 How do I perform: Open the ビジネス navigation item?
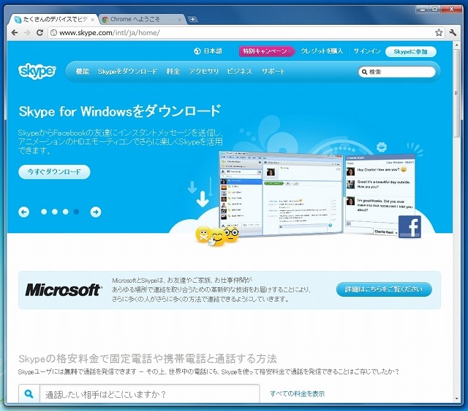point(239,71)
